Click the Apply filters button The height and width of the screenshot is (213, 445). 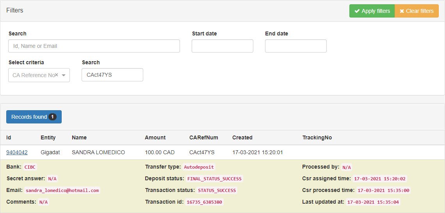point(372,11)
